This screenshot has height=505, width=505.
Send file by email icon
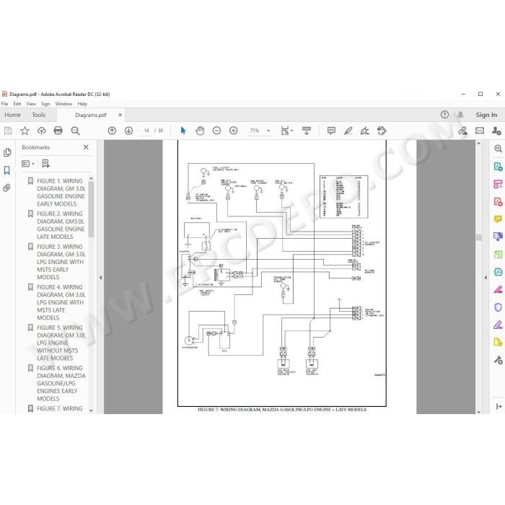tap(480, 131)
